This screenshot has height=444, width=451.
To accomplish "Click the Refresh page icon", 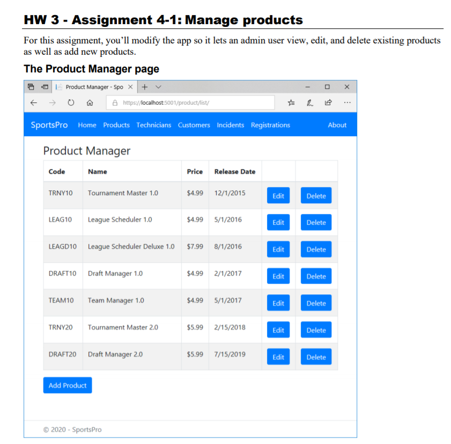I will 71,102.
